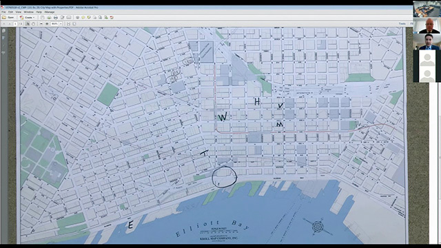Click the red last icon in the toolbar
The width and height of the screenshot is (441, 248).
point(112,17)
